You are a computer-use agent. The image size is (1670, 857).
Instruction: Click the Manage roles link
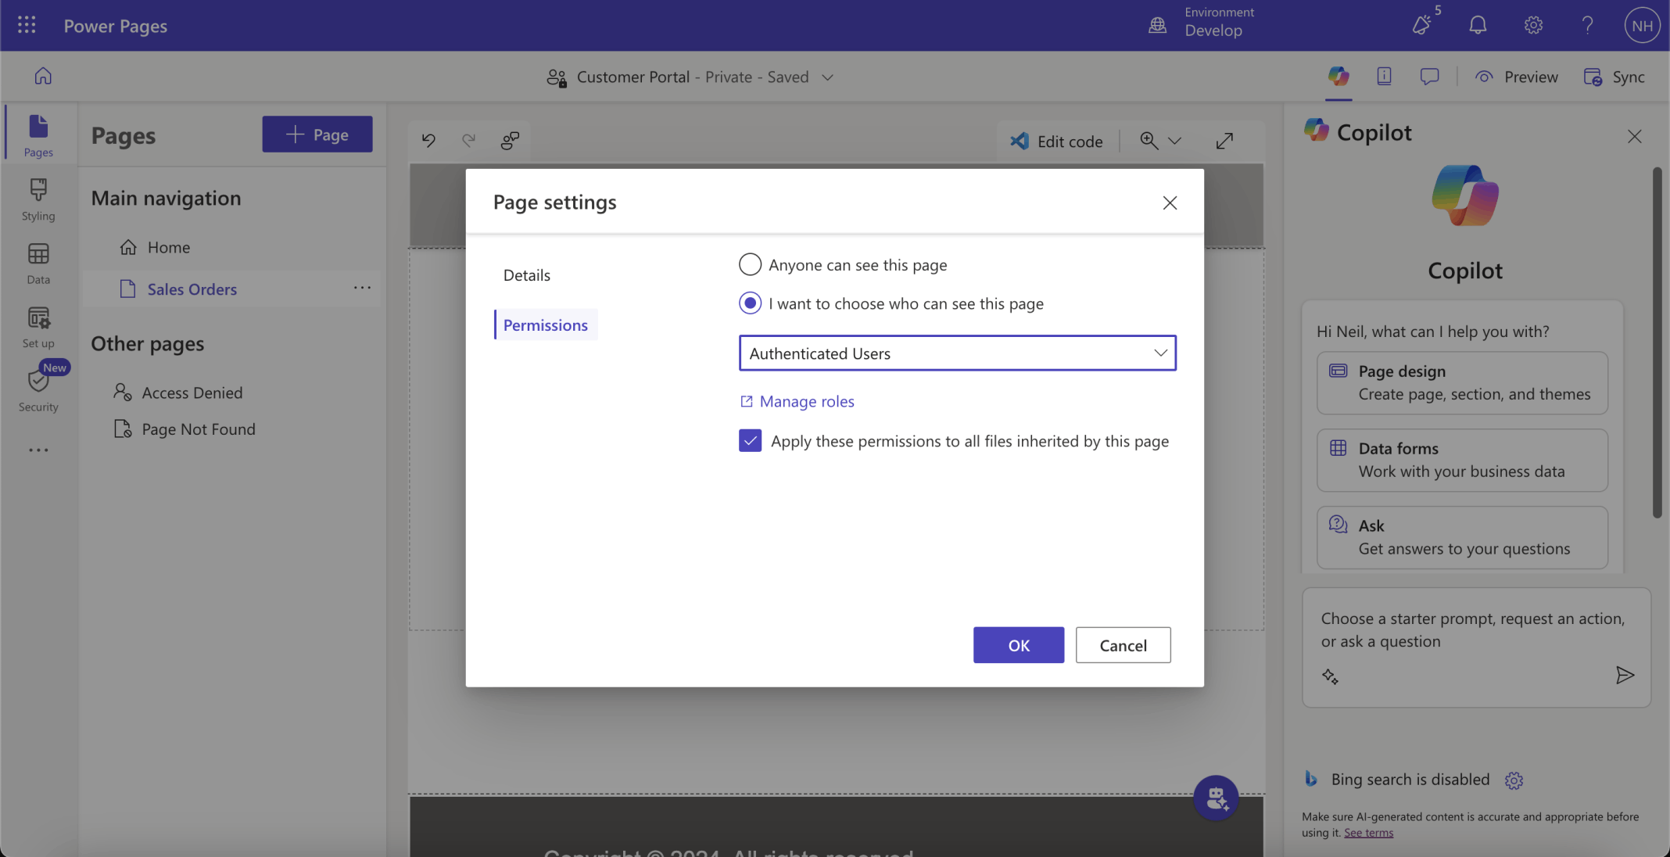[x=806, y=401]
